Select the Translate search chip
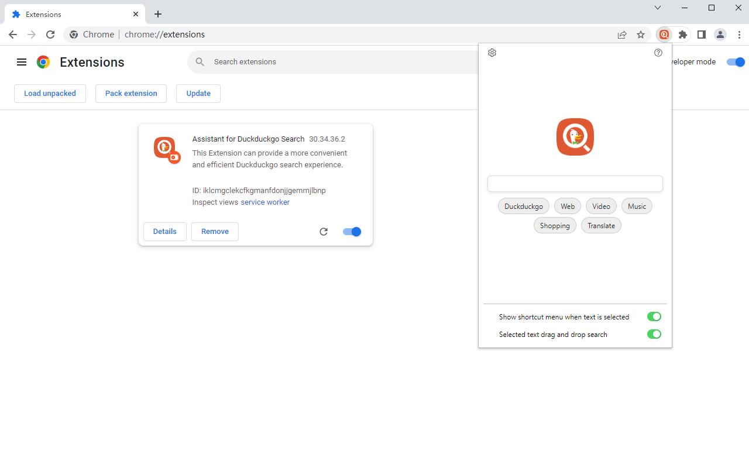The height and width of the screenshot is (468, 749). 601,225
